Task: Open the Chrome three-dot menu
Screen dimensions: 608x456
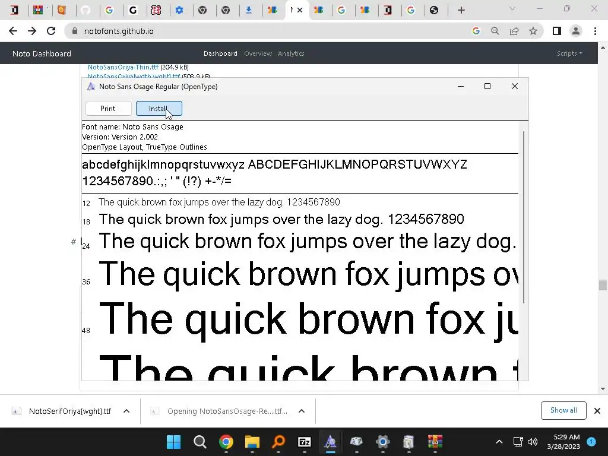Action: pos(595,31)
